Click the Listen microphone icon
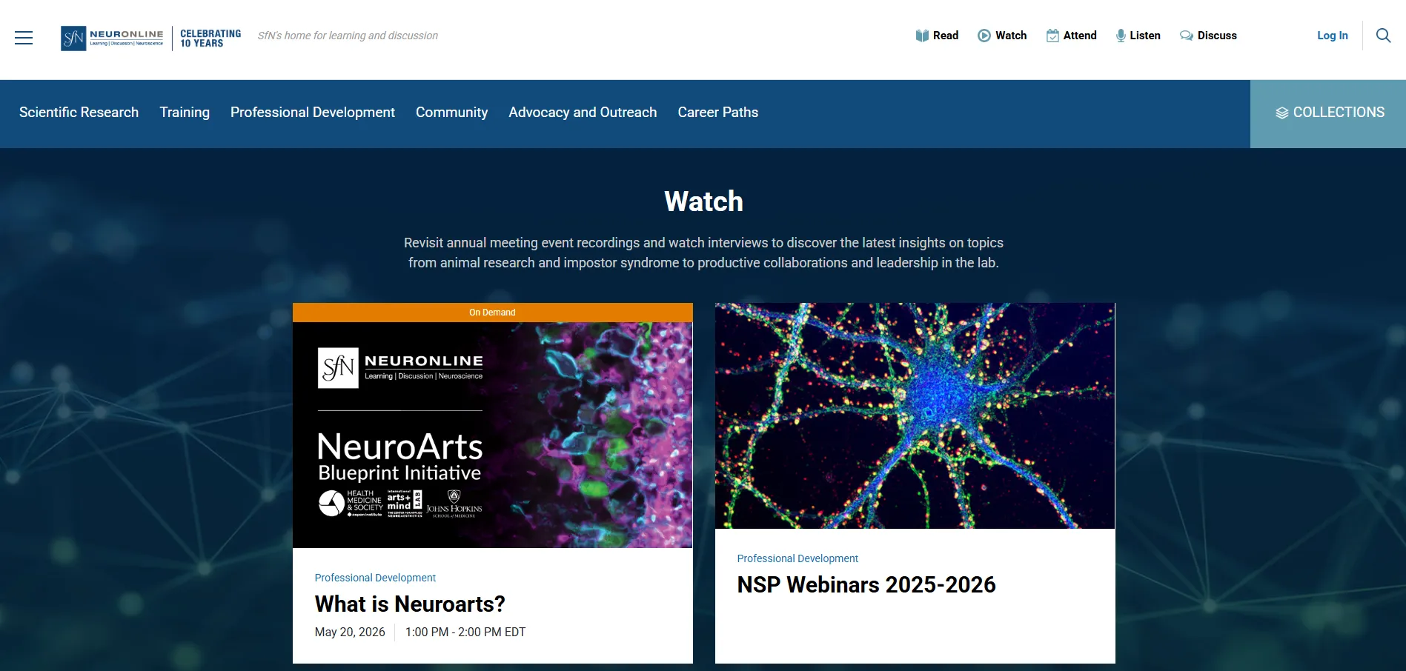1406x671 pixels. (x=1121, y=36)
